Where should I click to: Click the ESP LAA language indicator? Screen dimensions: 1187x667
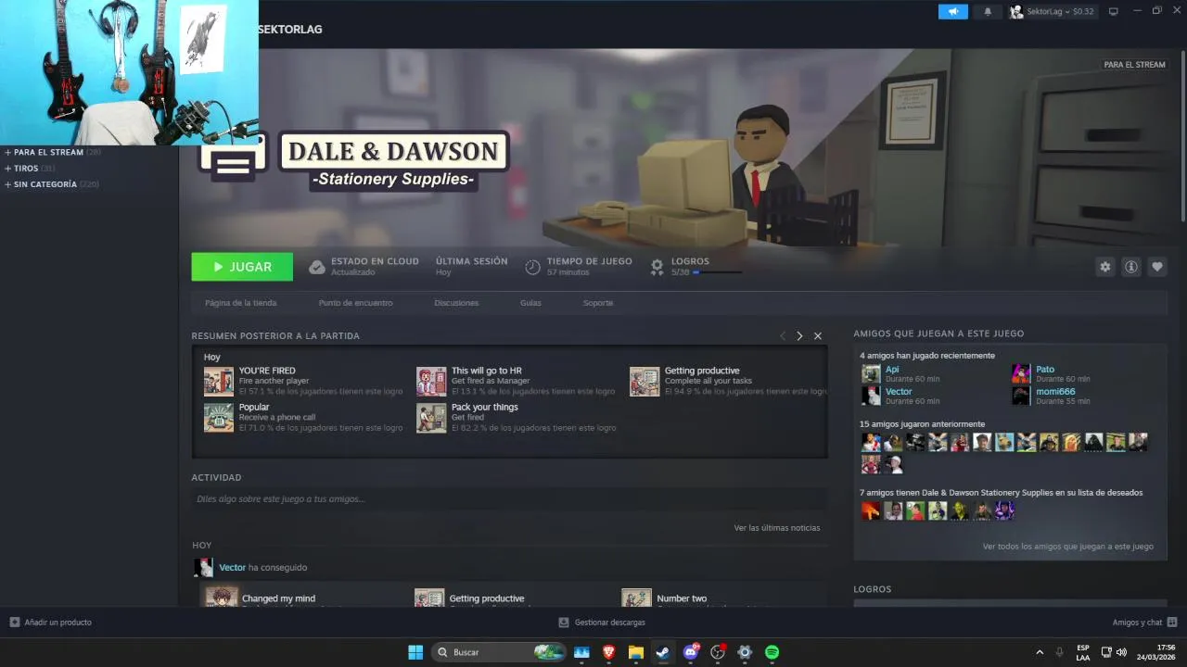coord(1083,652)
